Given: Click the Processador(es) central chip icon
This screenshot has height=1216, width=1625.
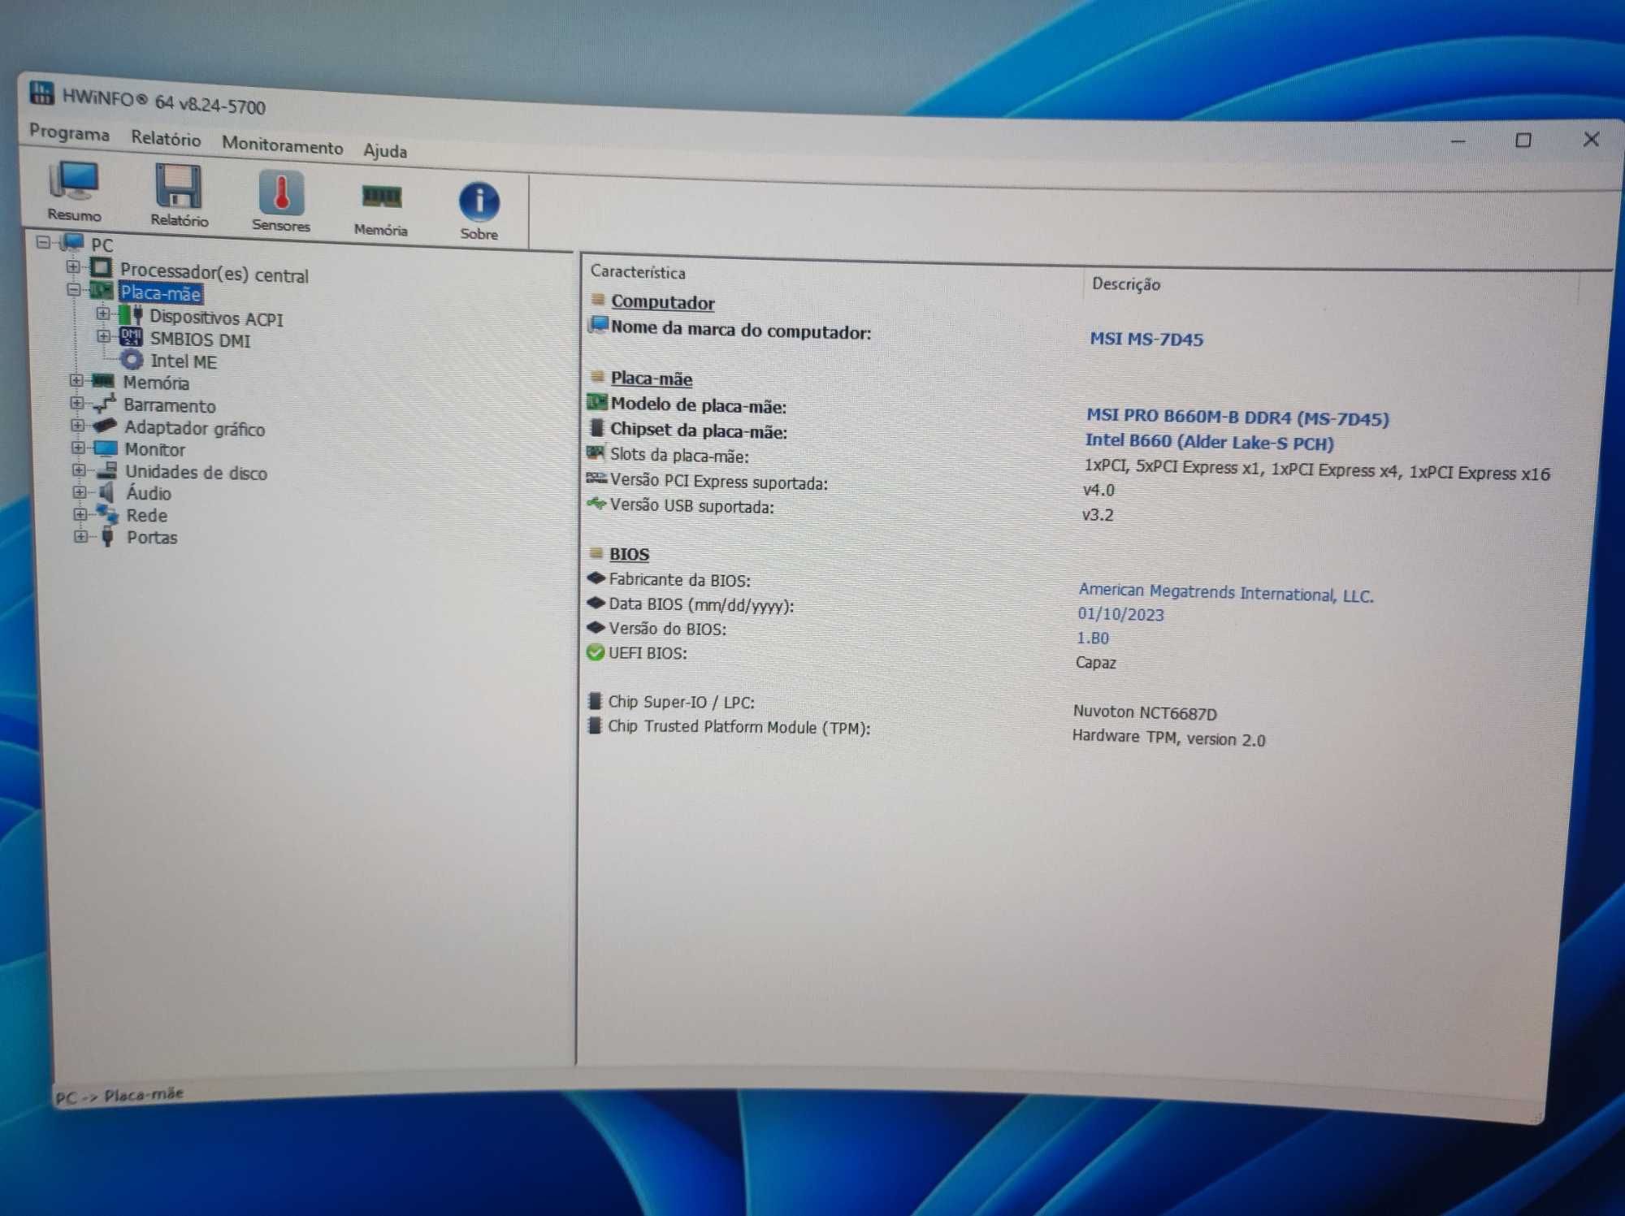Looking at the screenshot, I should [x=102, y=267].
